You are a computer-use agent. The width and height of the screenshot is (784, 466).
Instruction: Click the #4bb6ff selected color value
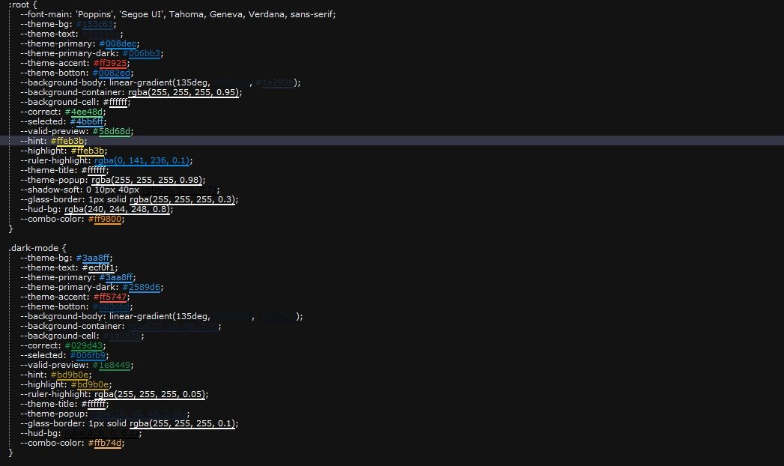point(88,121)
